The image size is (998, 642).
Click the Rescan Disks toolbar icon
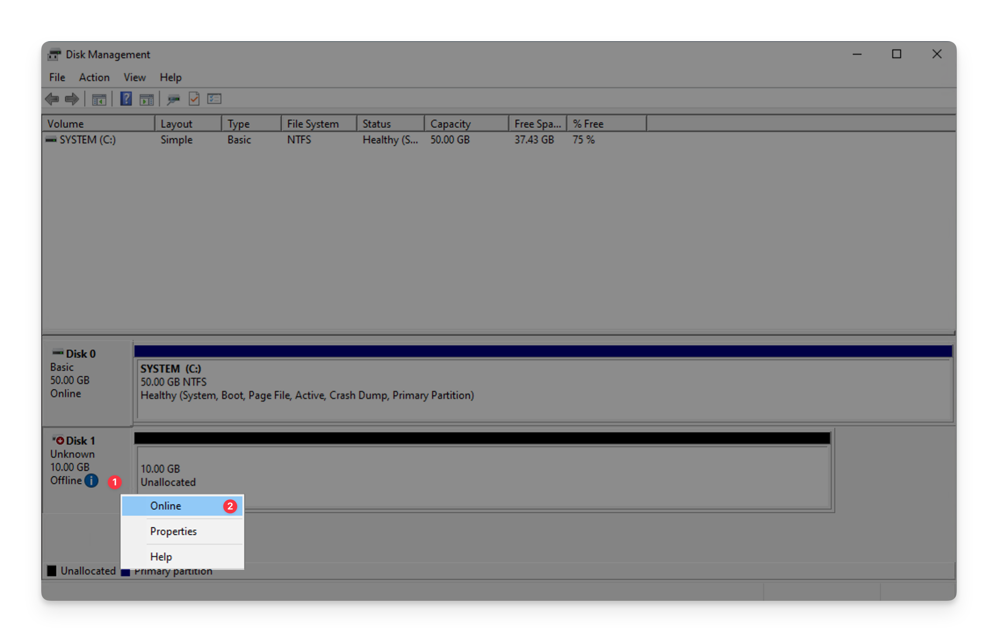tap(173, 99)
